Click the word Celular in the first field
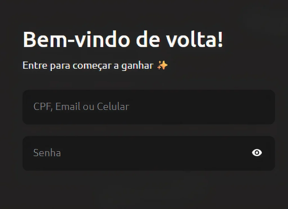Screen dimensions: 288x209 point(113,106)
